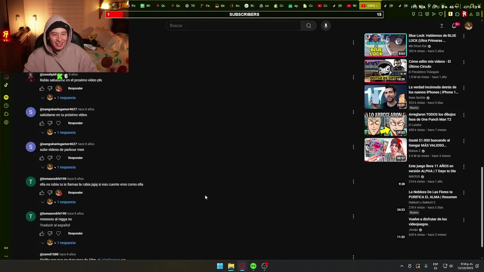
Task: Open the ad blocker shield icon
Action: 427,14
